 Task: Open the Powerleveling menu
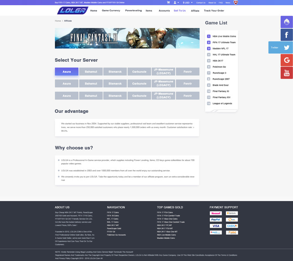point(133,10)
